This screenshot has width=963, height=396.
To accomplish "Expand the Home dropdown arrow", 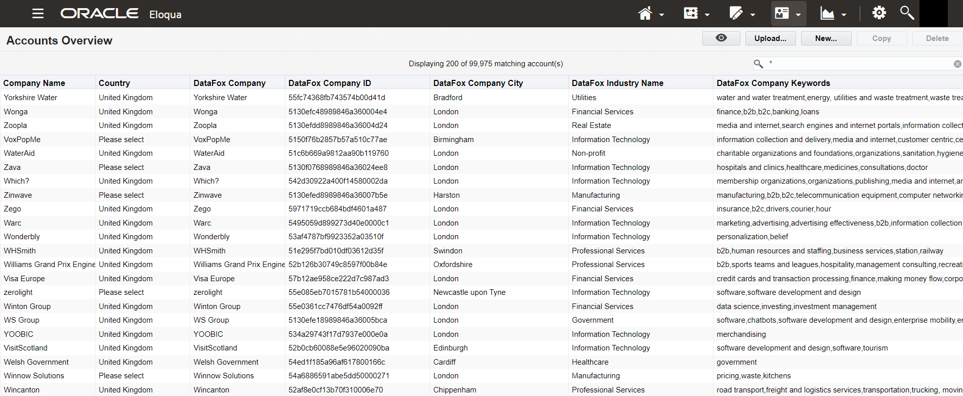I will 662,15.
